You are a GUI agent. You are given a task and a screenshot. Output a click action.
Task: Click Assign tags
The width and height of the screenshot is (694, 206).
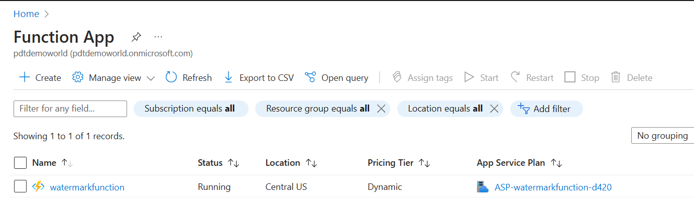coord(422,78)
